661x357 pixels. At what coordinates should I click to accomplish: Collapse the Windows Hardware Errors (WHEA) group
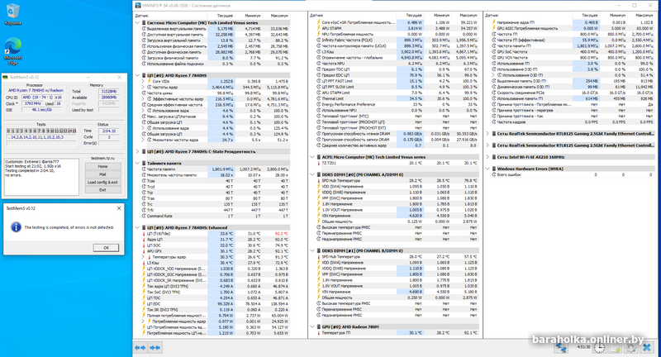click(487, 169)
